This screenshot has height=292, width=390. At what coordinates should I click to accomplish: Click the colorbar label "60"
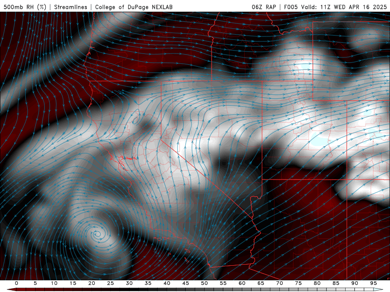coord(242,283)
